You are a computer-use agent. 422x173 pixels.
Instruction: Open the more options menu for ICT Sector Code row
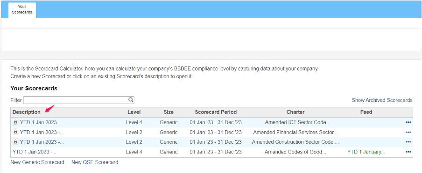coord(408,122)
